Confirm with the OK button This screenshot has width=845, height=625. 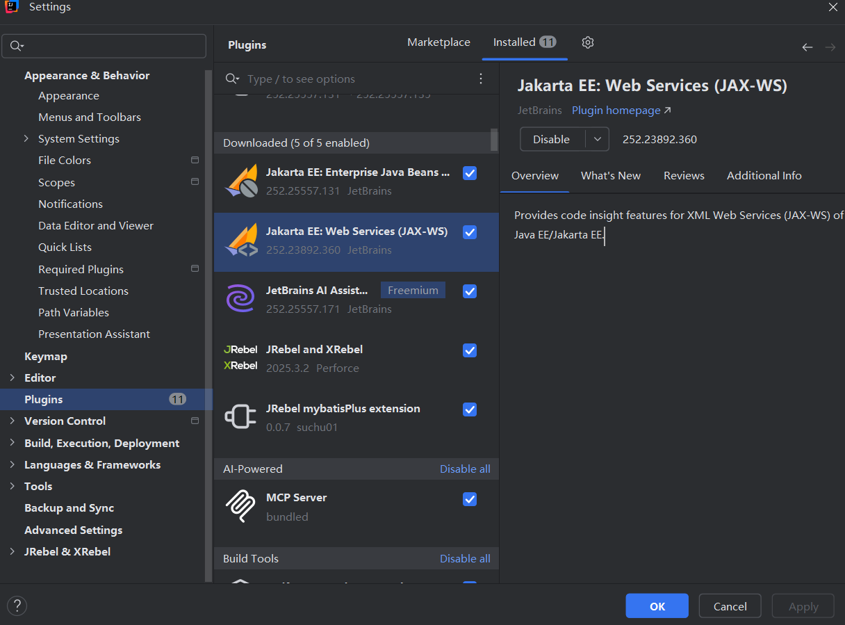click(x=657, y=606)
